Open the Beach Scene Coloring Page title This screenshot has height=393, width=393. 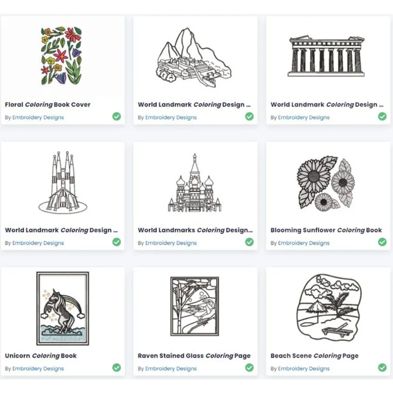click(x=315, y=356)
